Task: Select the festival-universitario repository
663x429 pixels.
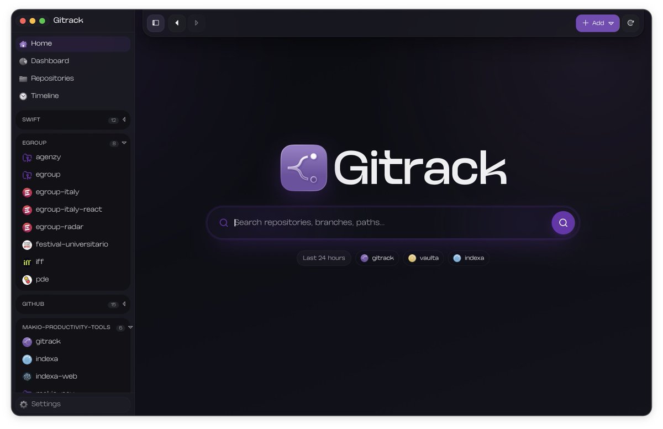Action: (x=73, y=244)
